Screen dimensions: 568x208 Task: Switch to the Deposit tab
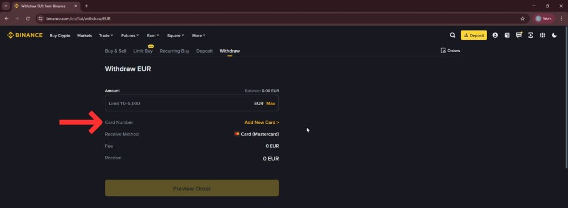[204, 51]
